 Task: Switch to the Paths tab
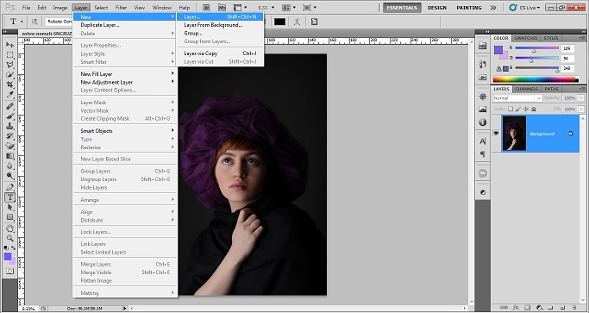[x=551, y=89]
